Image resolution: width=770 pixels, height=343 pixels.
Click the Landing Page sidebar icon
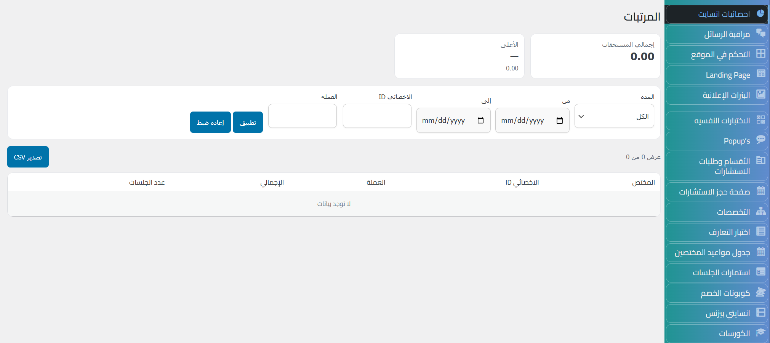click(x=760, y=74)
